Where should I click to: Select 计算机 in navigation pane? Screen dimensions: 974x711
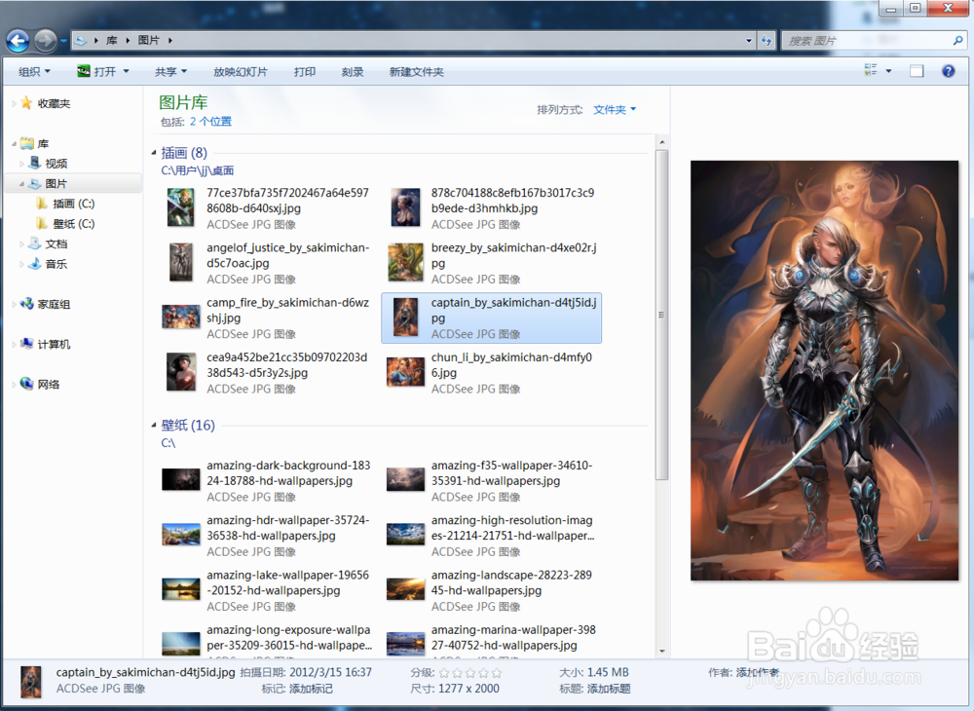click(46, 344)
